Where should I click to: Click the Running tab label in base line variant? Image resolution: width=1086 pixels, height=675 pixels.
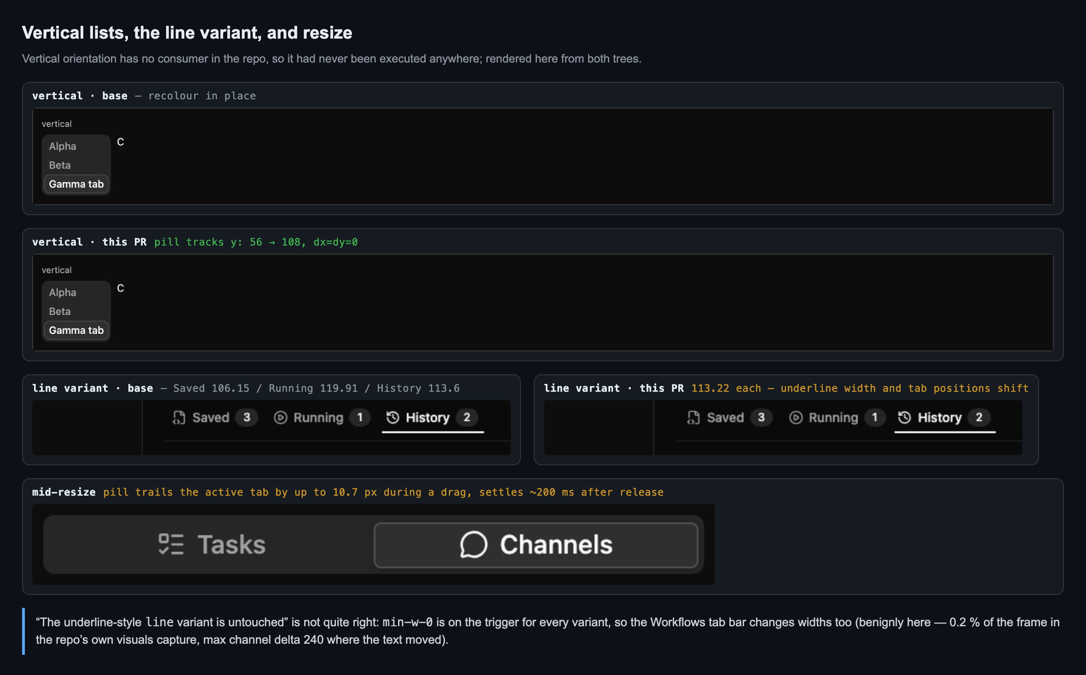click(318, 418)
